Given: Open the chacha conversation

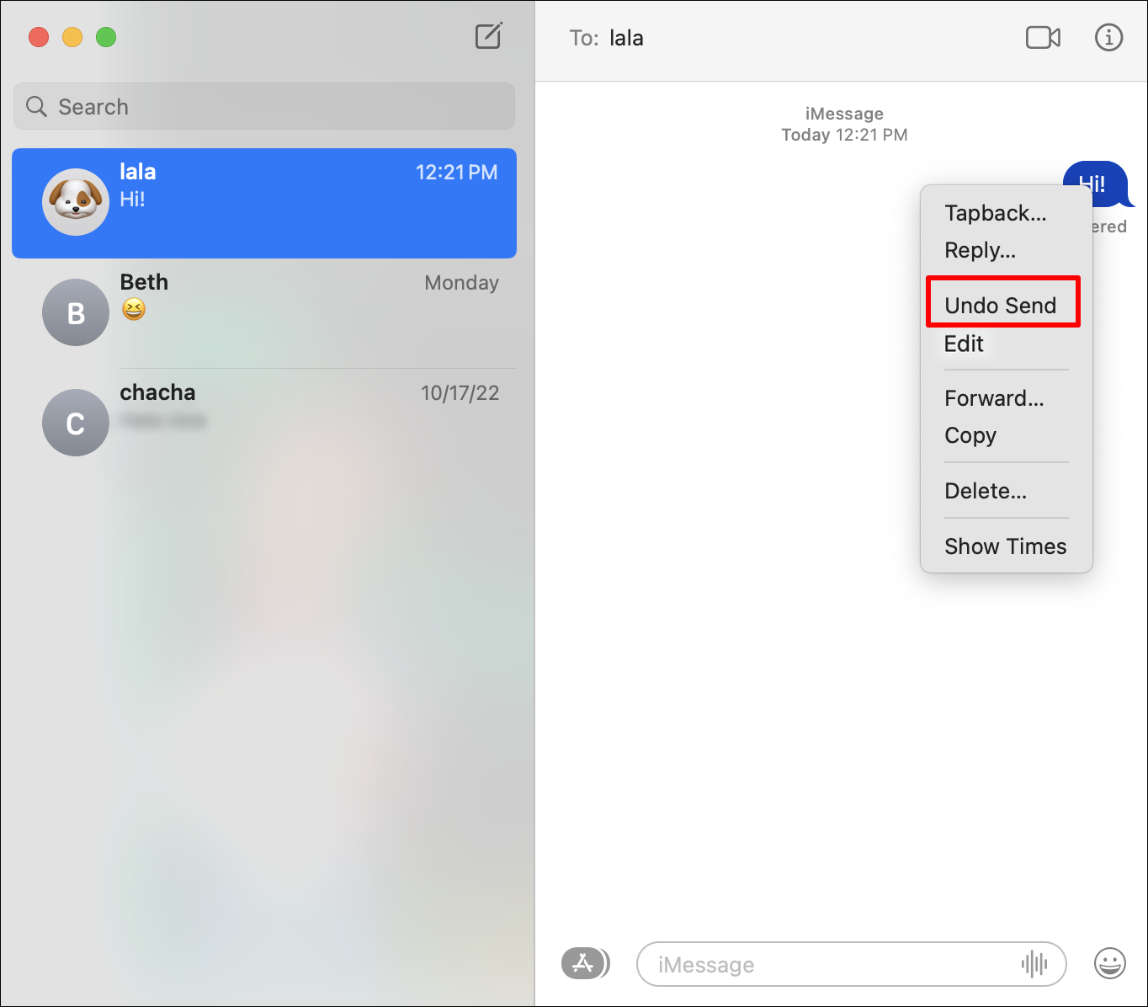Looking at the screenshot, I should (264, 423).
